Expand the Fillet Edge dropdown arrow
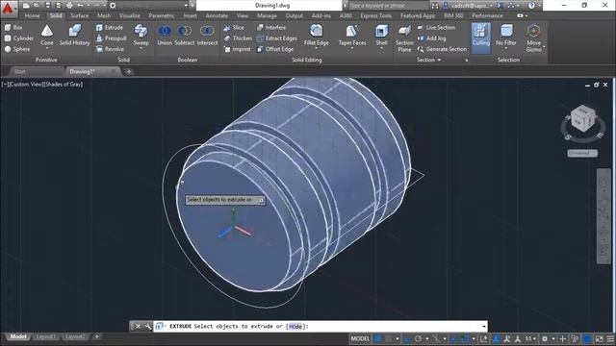 pos(317,48)
